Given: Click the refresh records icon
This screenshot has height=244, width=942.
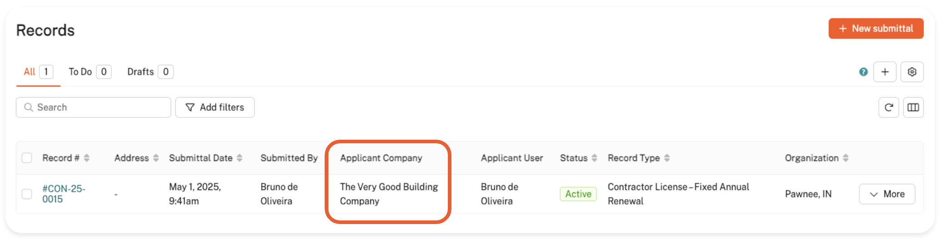Looking at the screenshot, I should (888, 107).
